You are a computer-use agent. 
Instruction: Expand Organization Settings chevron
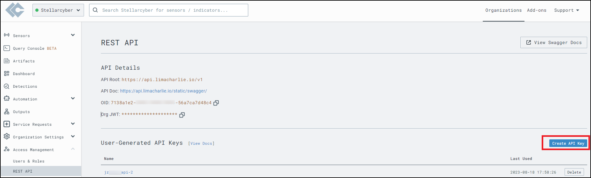[73, 137]
